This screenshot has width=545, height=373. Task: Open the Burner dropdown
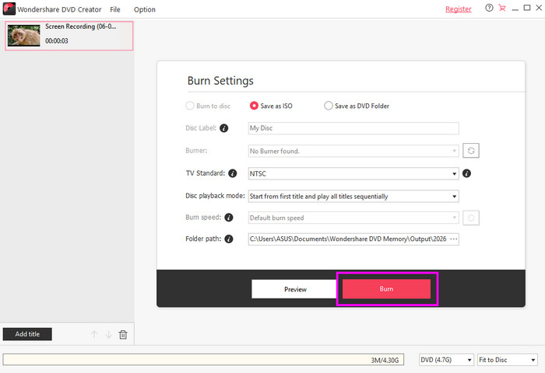click(353, 151)
